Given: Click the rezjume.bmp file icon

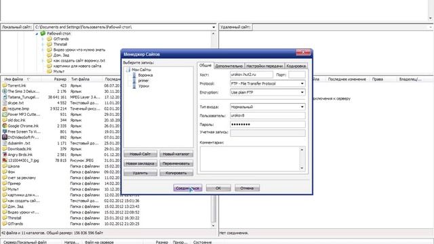Looking at the screenshot, I should point(5,108).
